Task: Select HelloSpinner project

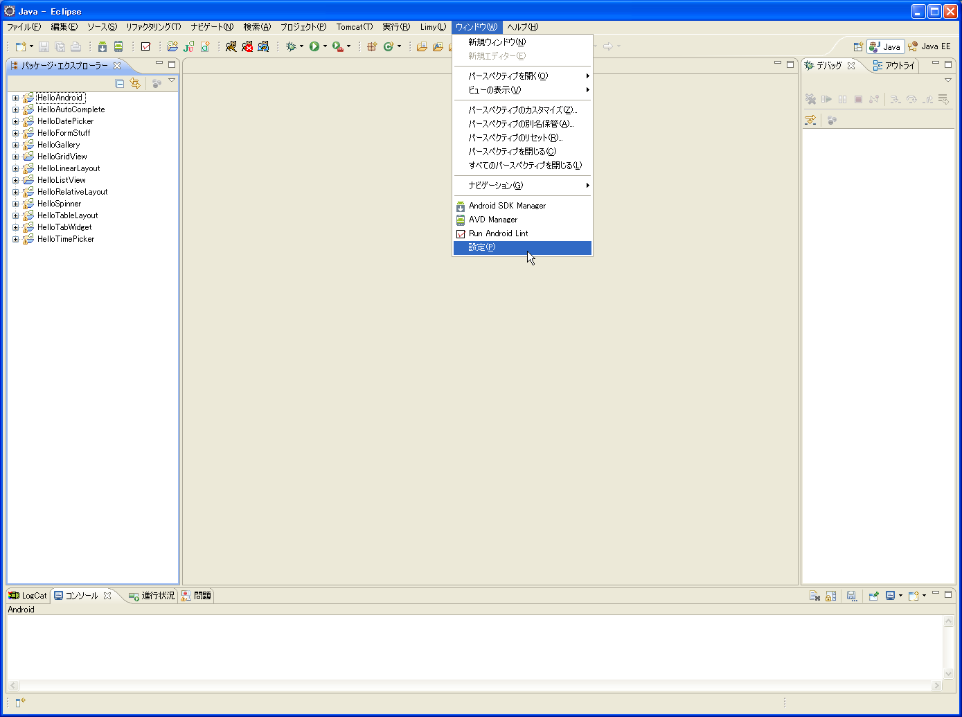Action: point(60,204)
